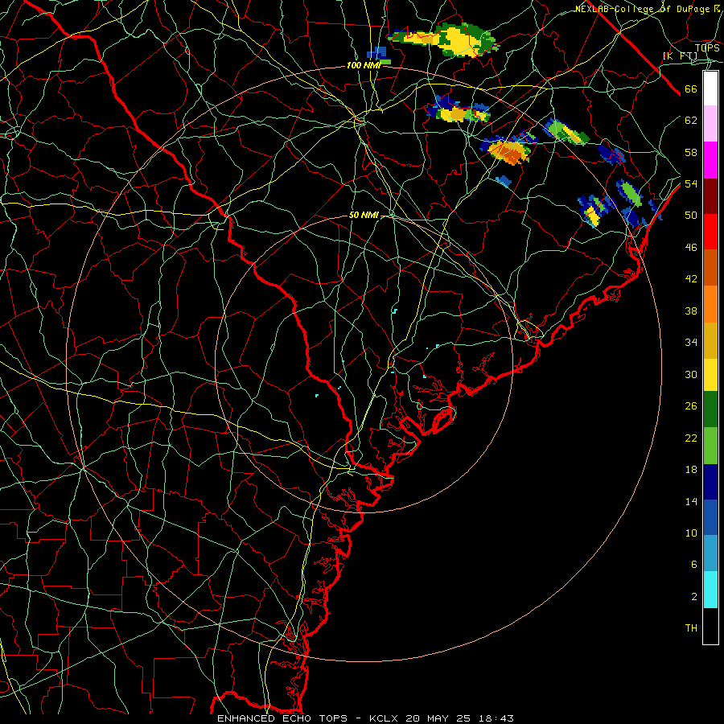Image resolution: width=724 pixels, height=724 pixels.
Task: Pick the navy blue legend swatch
Action: (x=710, y=482)
